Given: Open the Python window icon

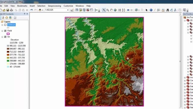Looking at the screenshot, I should click(x=91, y=10).
